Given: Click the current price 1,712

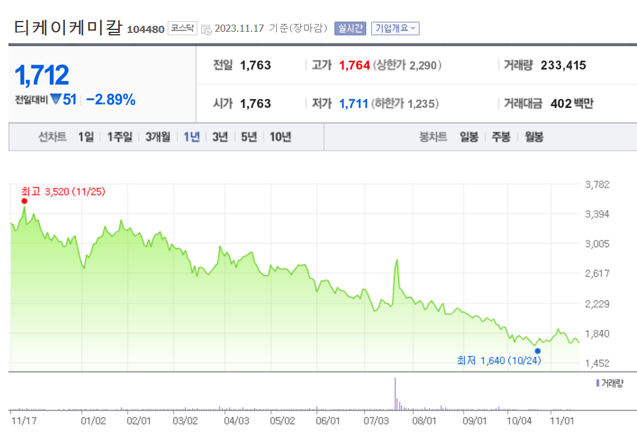Looking at the screenshot, I should [42, 75].
